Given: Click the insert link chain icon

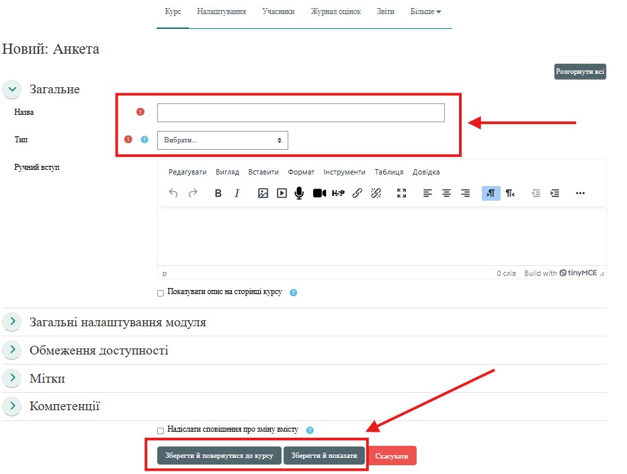Looking at the screenshot, I should [358, 193].
